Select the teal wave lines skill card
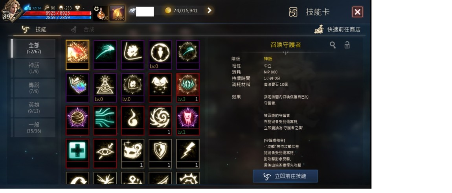 pyautogui.click(x=105, y=120)
